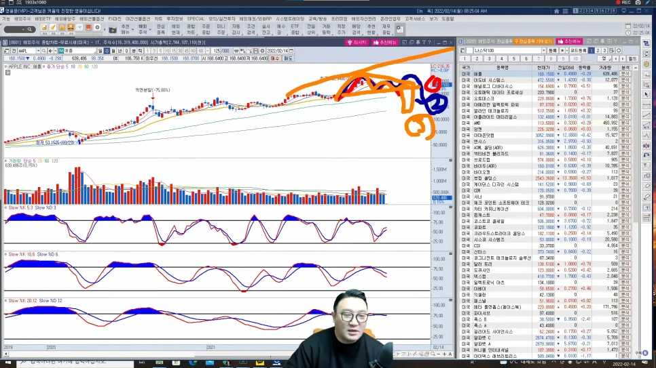This screenshot has height=368, width=656.
Task: Open the interval dropdown after the 60 button
Action: [x=208, y=51]
